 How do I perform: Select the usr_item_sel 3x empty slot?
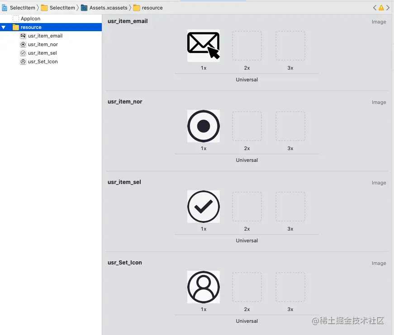pos(290,207)
